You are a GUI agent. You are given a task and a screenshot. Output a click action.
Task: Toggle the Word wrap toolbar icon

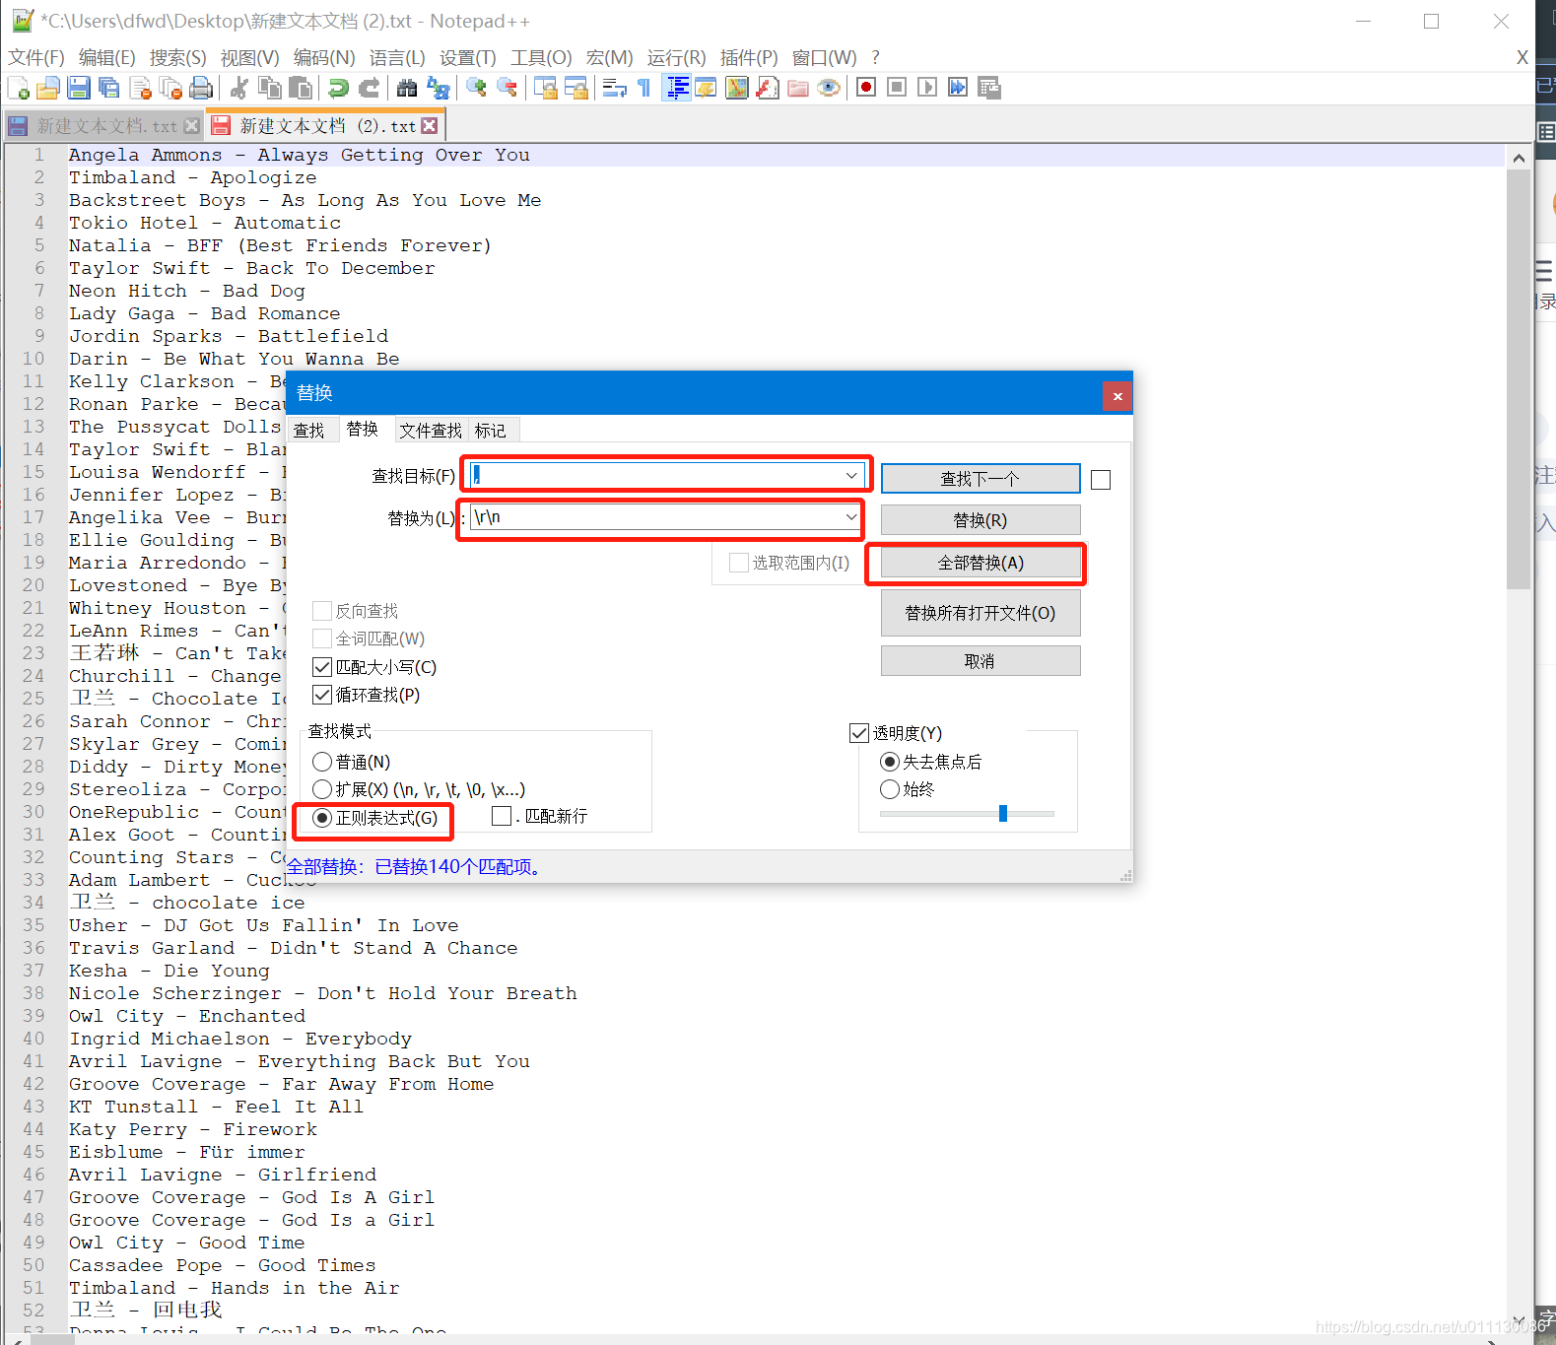point(614,88)
